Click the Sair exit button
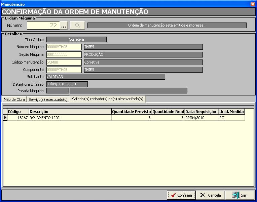Viewport: 257px width, 202px height. point(240,195)
